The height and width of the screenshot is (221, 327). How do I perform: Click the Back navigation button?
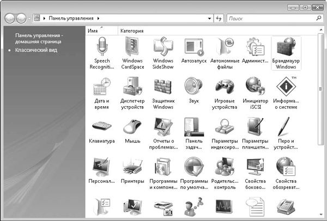click(10, 18)
